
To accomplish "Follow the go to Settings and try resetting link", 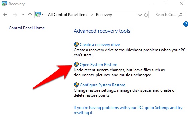I will [x=128, y=110].
